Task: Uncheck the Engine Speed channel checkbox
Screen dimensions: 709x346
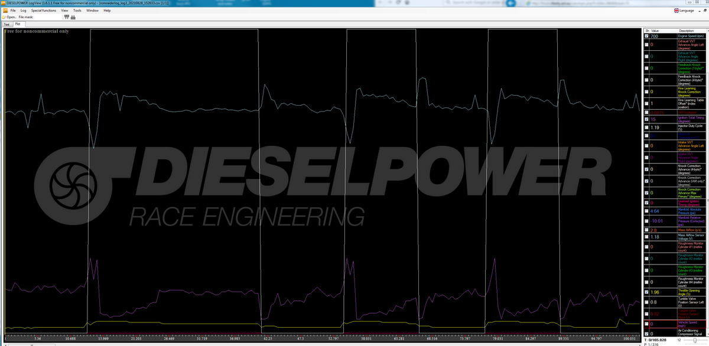Action: click(x=646, y=37)
